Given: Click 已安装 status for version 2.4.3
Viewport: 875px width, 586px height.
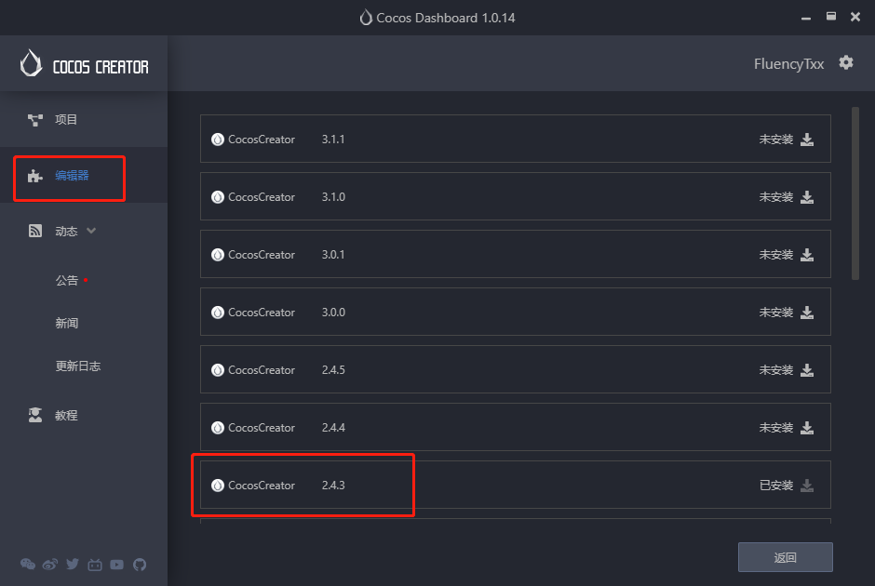Looking at the screenshot, I should click(x=776, y=486).
